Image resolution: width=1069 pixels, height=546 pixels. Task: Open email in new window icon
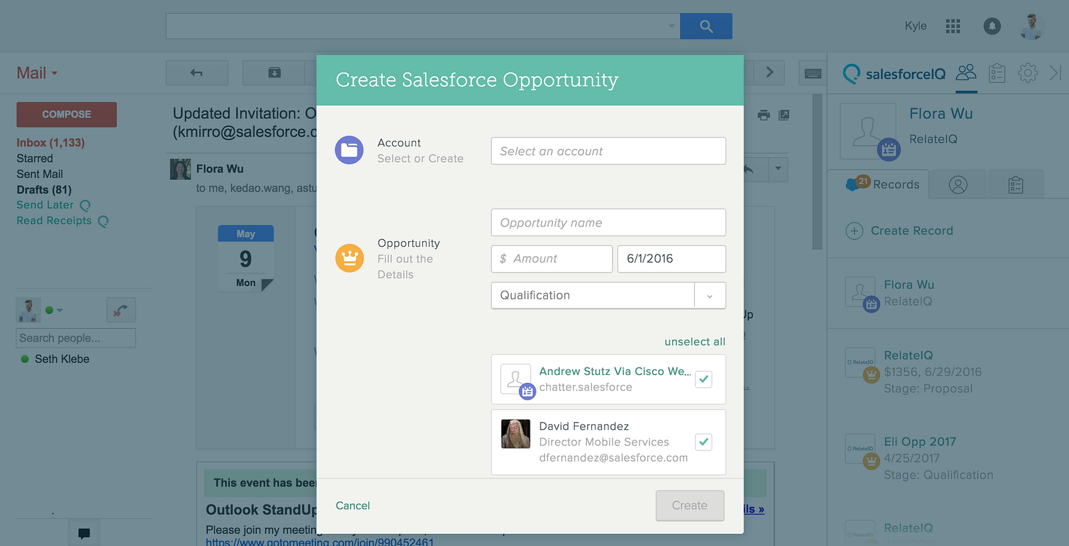click(x=784, y=115)
